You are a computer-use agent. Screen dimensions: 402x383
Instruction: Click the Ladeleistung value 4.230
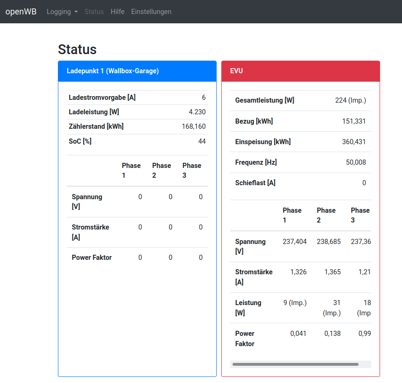197,112
